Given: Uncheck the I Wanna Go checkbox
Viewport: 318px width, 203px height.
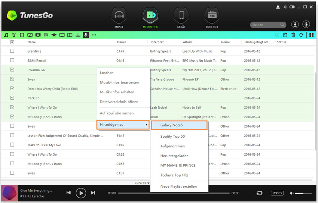Looking at the screenshot, I should coord(12,70).
